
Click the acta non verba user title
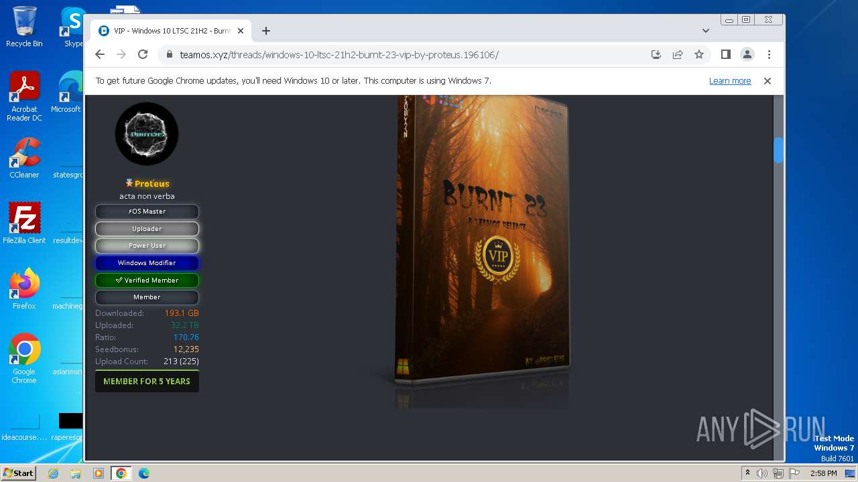[147, 196]
